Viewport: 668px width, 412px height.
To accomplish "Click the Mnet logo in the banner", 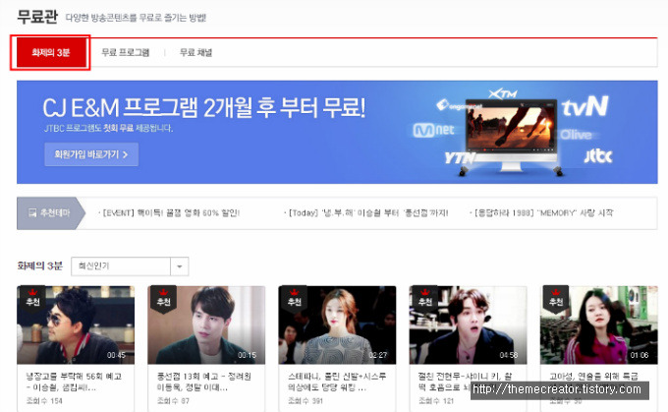I will click(433, 130).
